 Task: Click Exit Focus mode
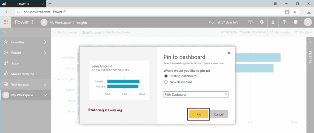click(65, 32)
